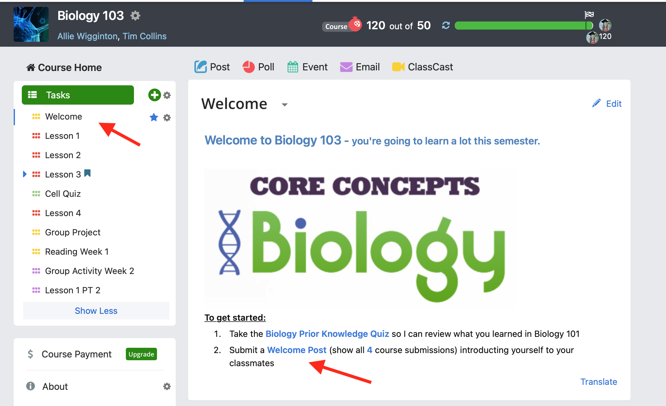Toggle the Lesson 3 bookmark flag
The height and width of the screenshot is (406, 666).
tap(88, 173)
